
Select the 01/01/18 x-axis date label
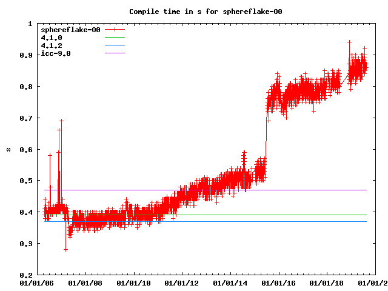(x=327, y=283)
